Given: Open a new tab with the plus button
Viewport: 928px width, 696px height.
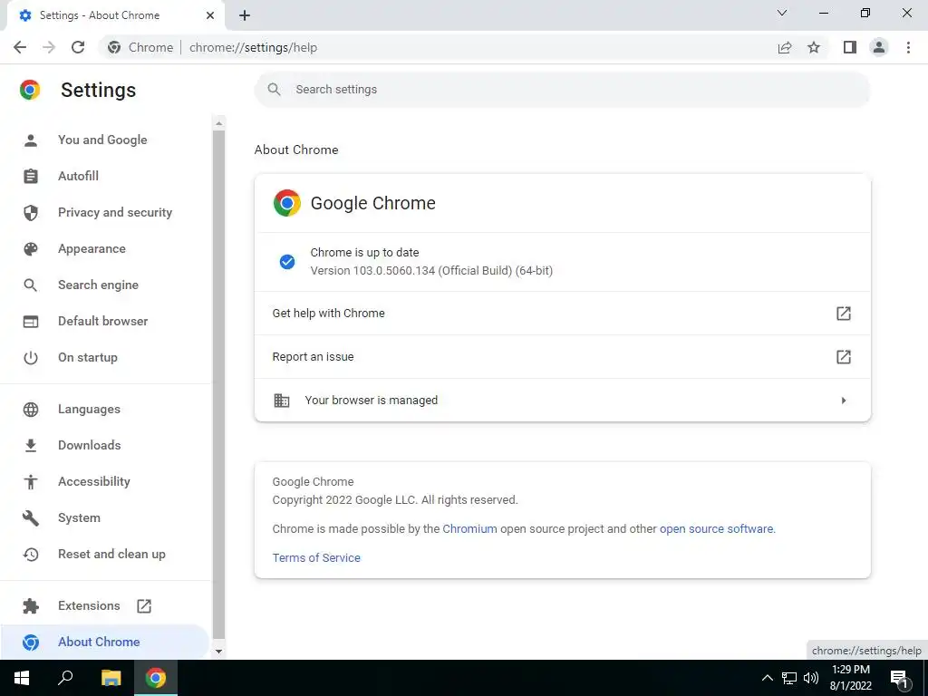Looking at the screenshot, I should point(245,15).
